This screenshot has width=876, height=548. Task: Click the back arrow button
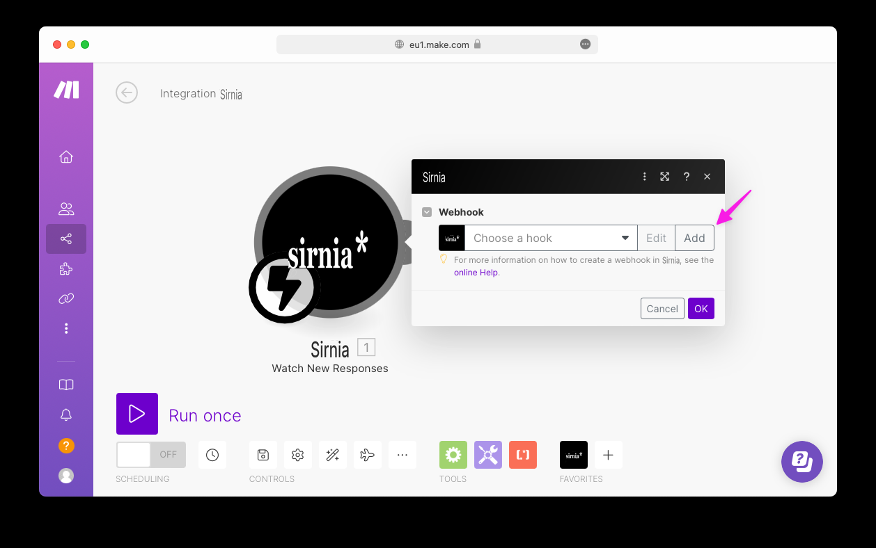(x=127, y=92)
